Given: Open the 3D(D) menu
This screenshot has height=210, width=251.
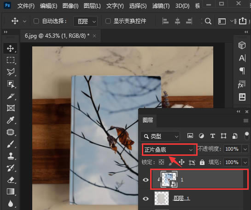Looking at the screenshot, I should point(182,6).
